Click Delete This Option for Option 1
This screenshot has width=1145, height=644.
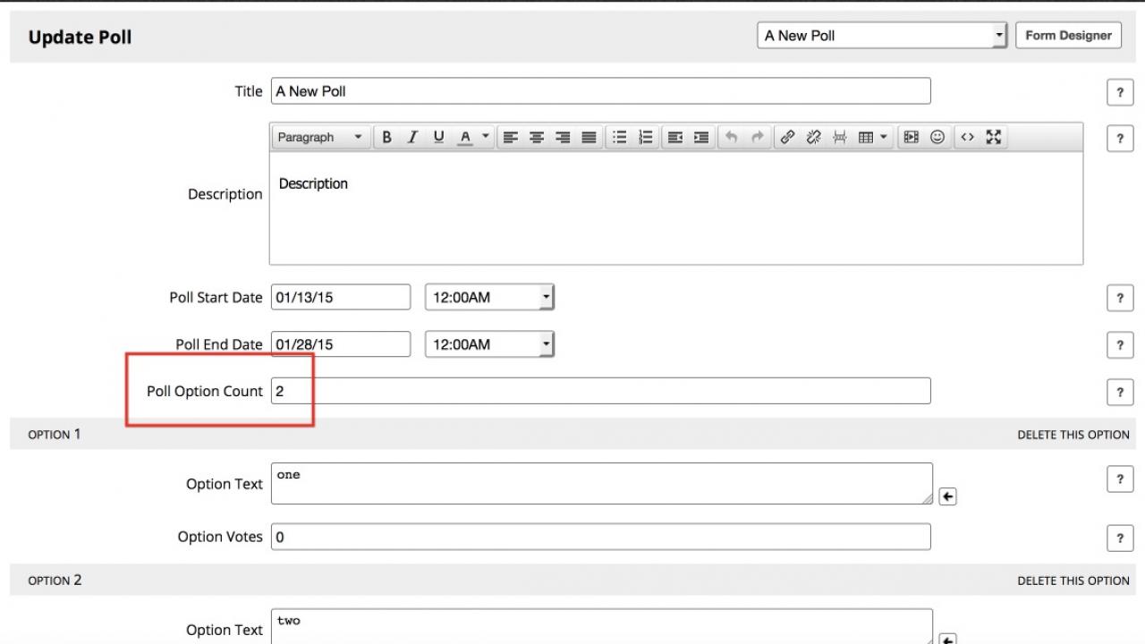tap(1073, 435)
